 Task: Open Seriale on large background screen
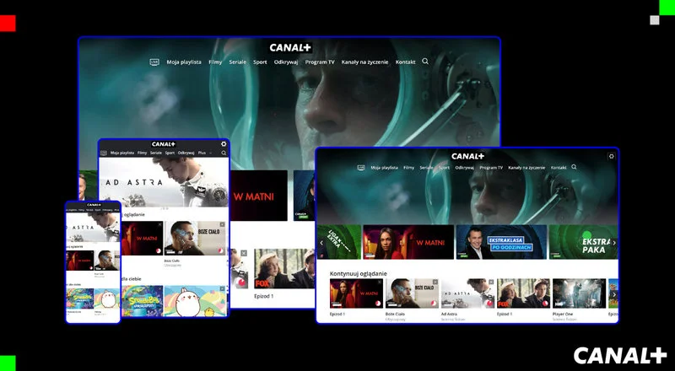coord(238,62)
